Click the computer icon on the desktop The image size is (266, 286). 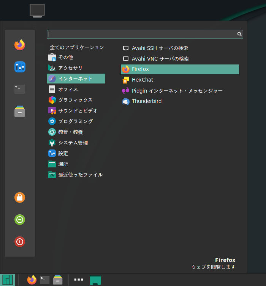point(37,11)
